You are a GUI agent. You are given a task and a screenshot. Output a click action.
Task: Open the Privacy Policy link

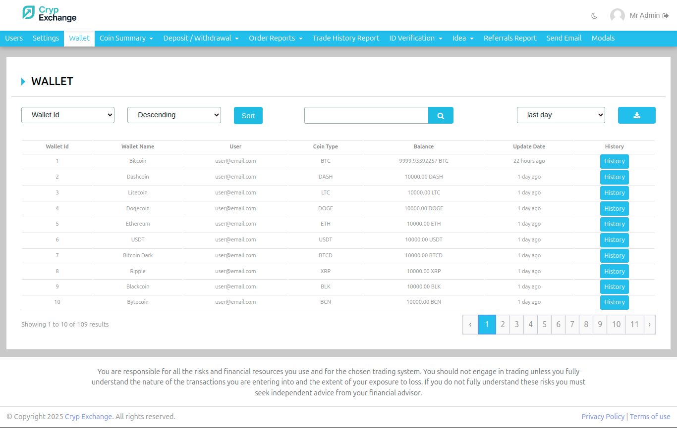(x=603, y=417)
